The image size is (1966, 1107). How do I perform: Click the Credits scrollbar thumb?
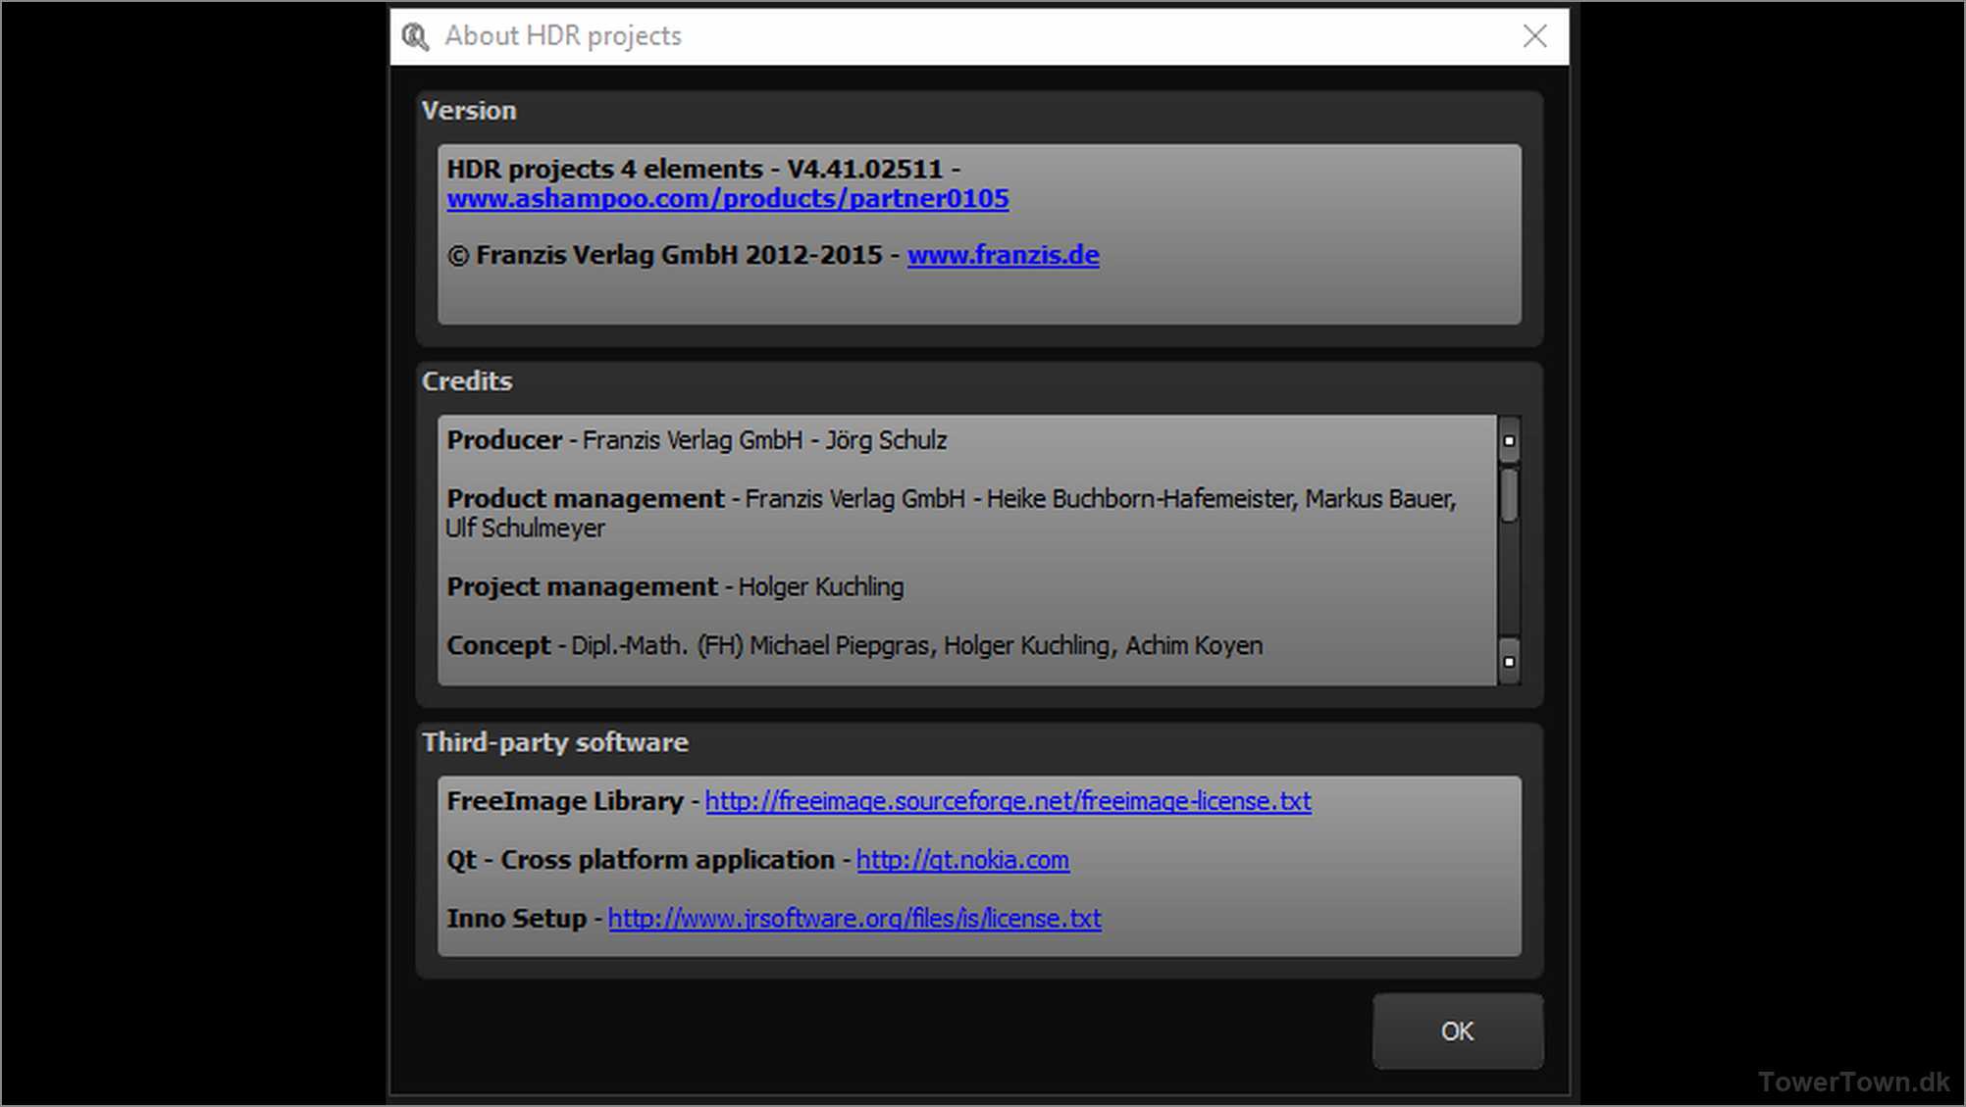click(1509, 495)
